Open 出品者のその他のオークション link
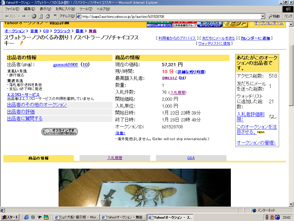The width and height of the screenshot is (294, 221). (x=37, y=105)
